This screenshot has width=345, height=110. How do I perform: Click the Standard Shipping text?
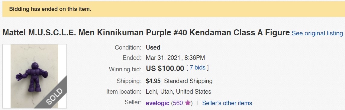(x=188, y=81)
